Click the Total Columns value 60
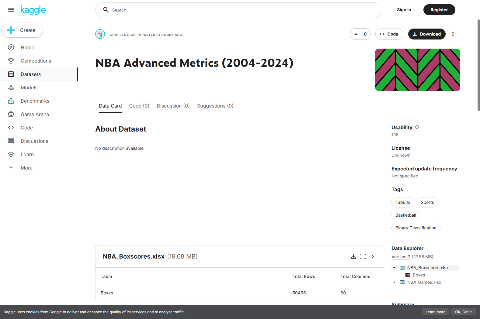The image size is (480, 319). (x=343, y=293)
